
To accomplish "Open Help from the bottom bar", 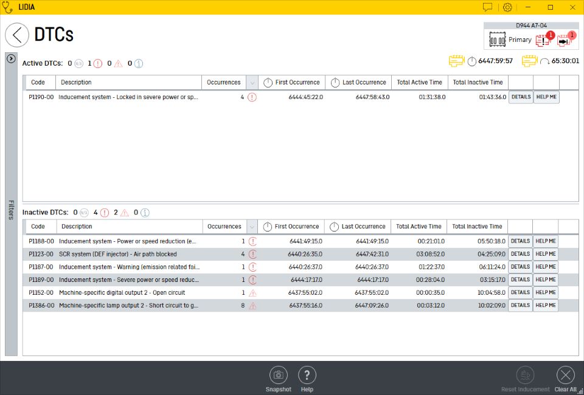I will pos(307,376).
